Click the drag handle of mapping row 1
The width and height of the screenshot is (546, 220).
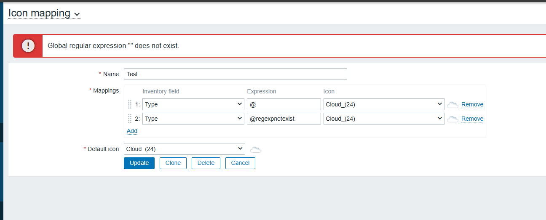(130, 104)
